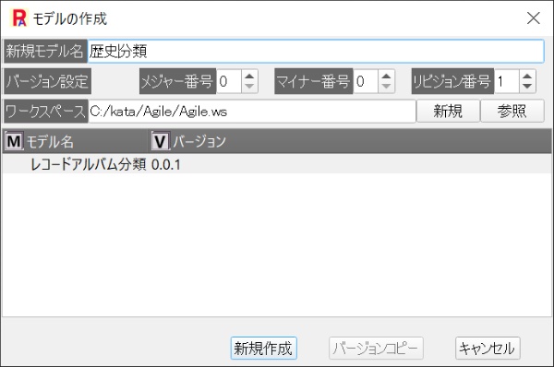Select the レコードアルバム分類 row
554x367 pixels.
coord(277,164)
